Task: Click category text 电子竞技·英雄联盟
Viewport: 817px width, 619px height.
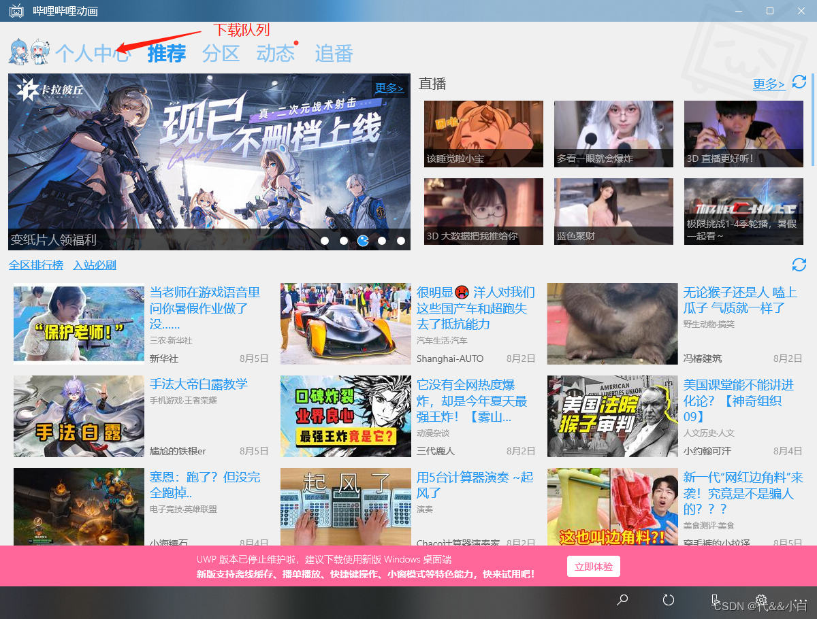Action: (184, 509)
